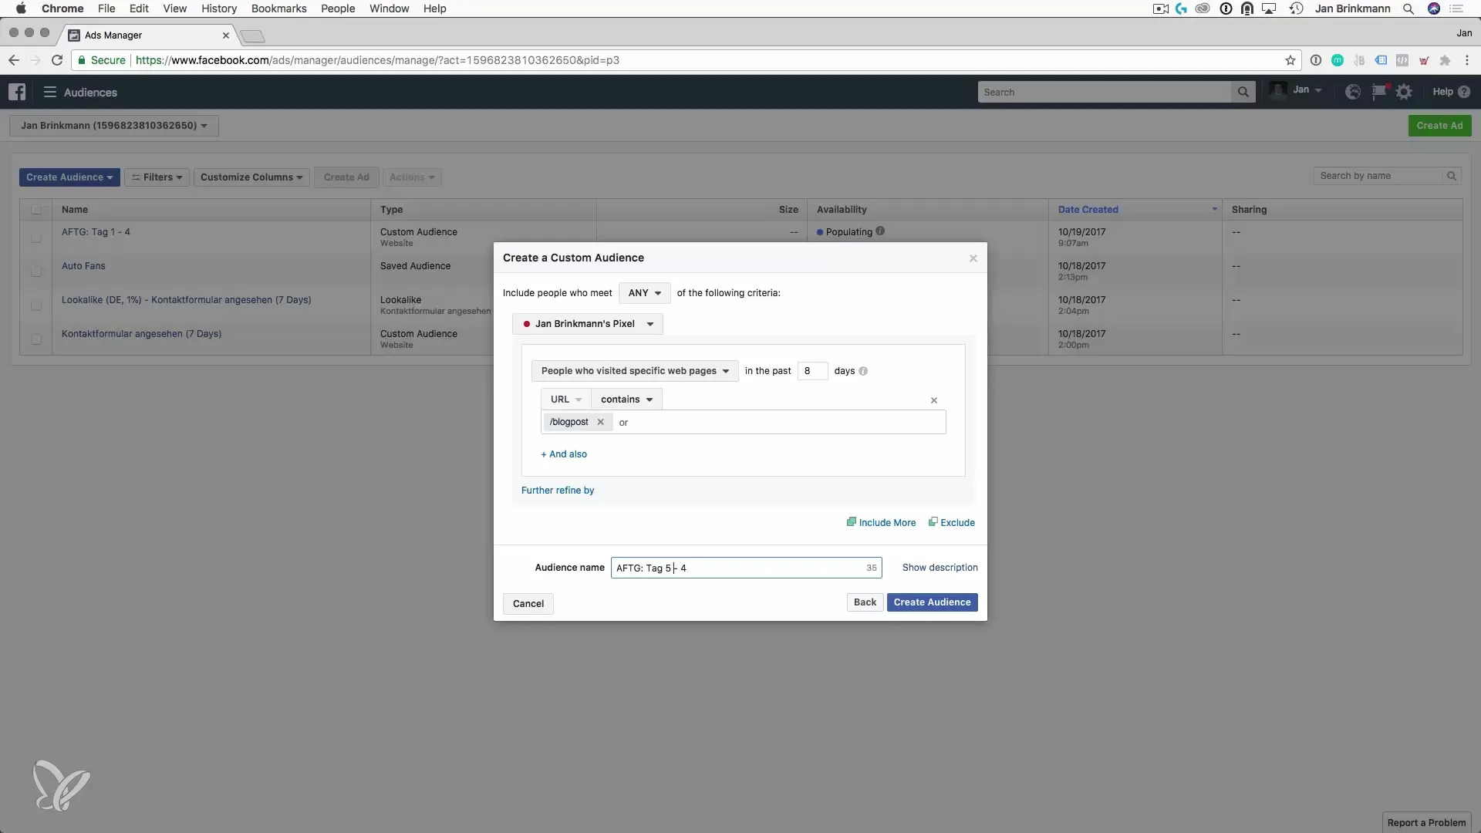Open the globe notifications icon
Image resolution: width=1481 pixels, height=833 pixels.
coord(1352,92)
